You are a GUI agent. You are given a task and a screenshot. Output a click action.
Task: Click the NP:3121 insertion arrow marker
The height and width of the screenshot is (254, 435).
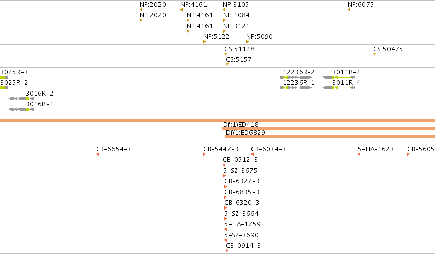225,31
